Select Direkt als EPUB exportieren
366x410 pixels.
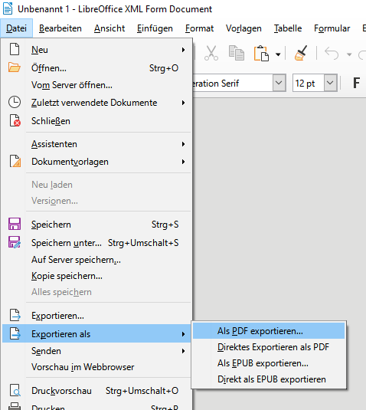[x=269, y=379]
